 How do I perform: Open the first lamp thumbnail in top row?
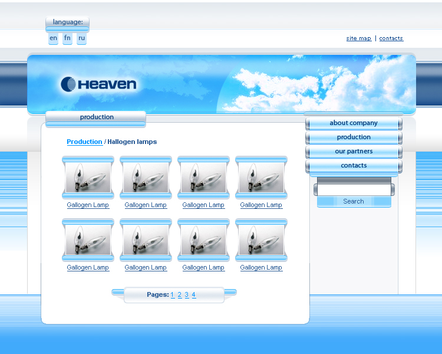[x=87, y=177]
